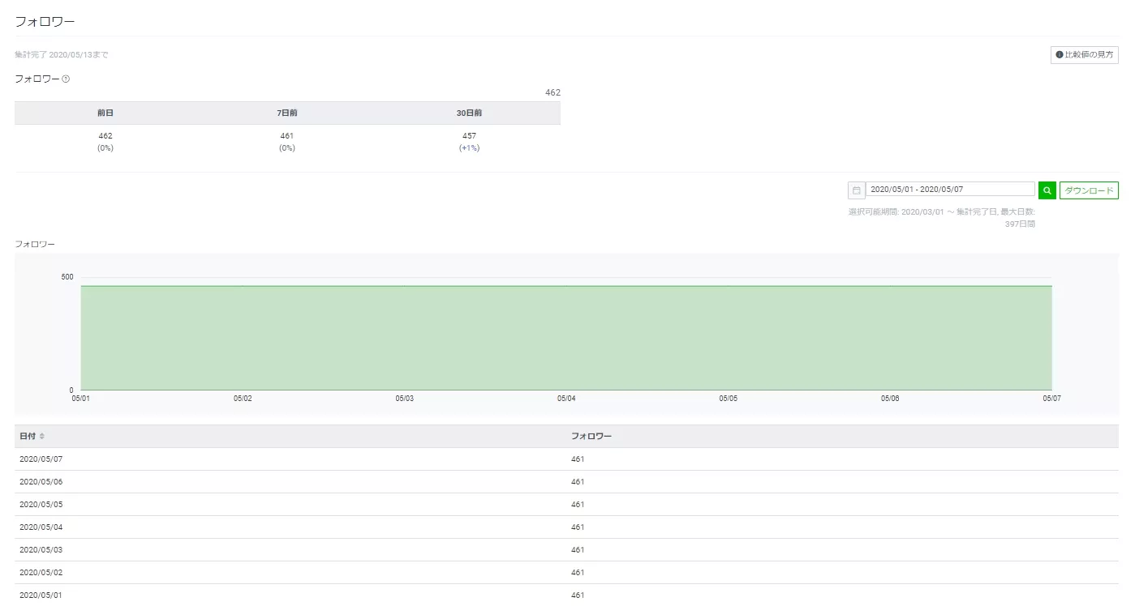The height and width of the screenshot is (606, 1135).
Task: Select the 2020/05/03 date row
Action: [41, 550]
